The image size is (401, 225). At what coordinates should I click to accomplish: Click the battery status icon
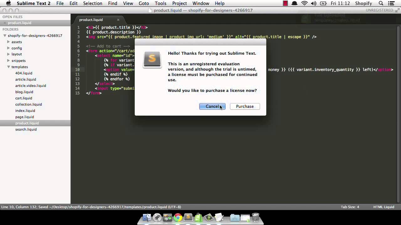click(323, 3)
